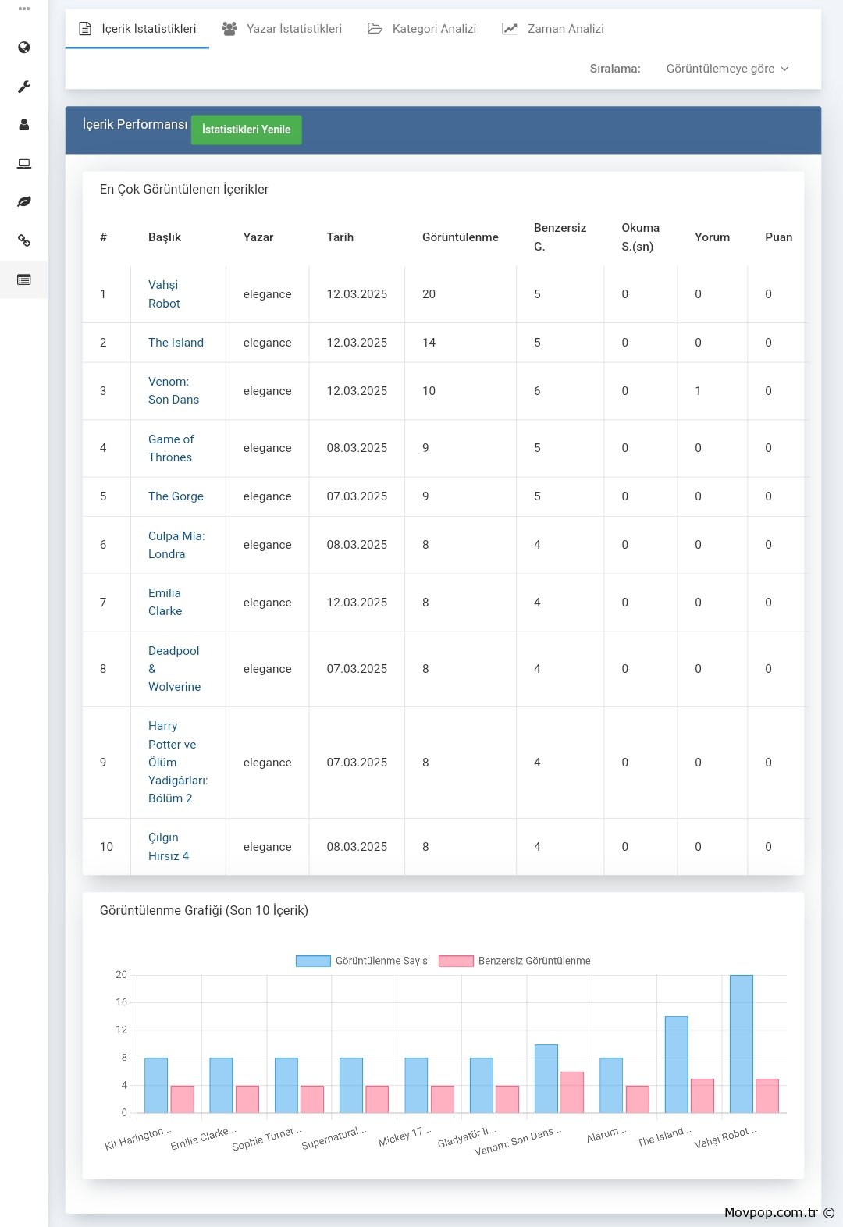Screen dimensions: 843x1227
Task: Open the laptop icon in the sidebar
Action: click(x=24, y=163)
